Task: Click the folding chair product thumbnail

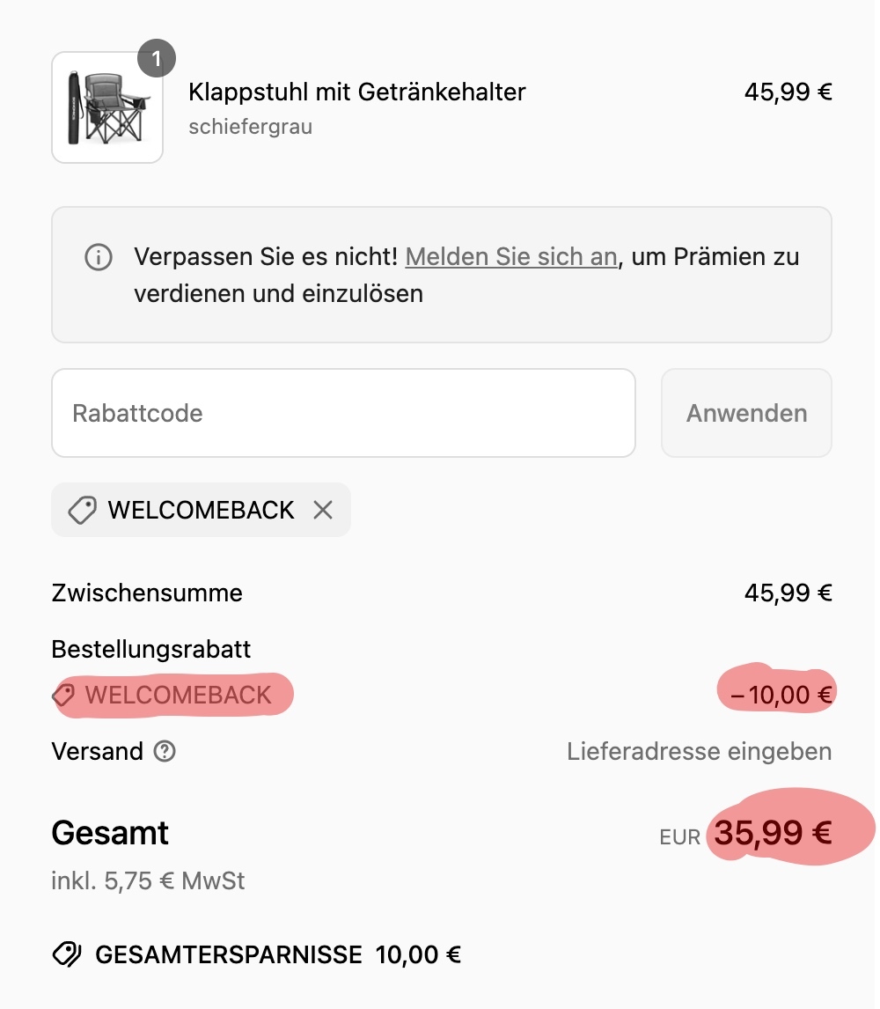Action: (107, 108)
